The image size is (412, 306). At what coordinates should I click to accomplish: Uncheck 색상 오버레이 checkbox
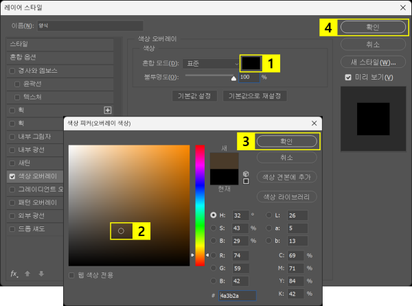click(x=12, y=176)
